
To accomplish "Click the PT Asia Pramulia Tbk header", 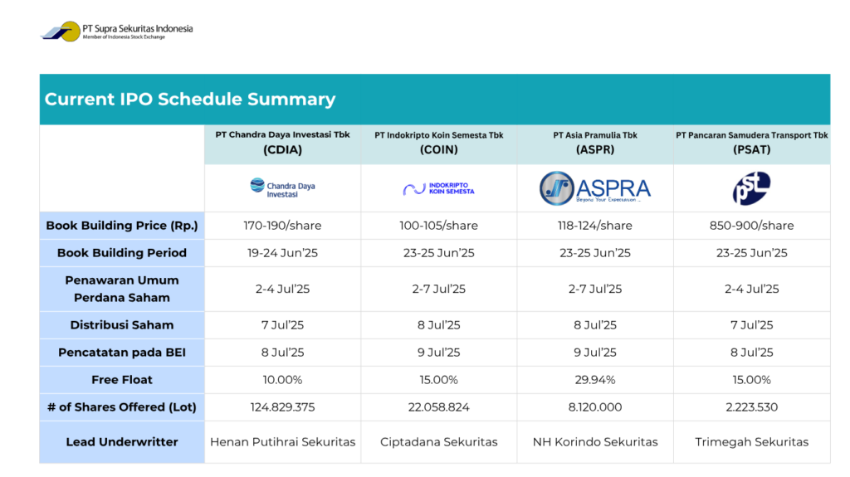I will click(x=594, y=143).
